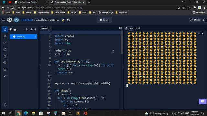The height and width of the screenshot is (116, 207).
Task: Open the important bookmark folder
Action: point(121,13)
